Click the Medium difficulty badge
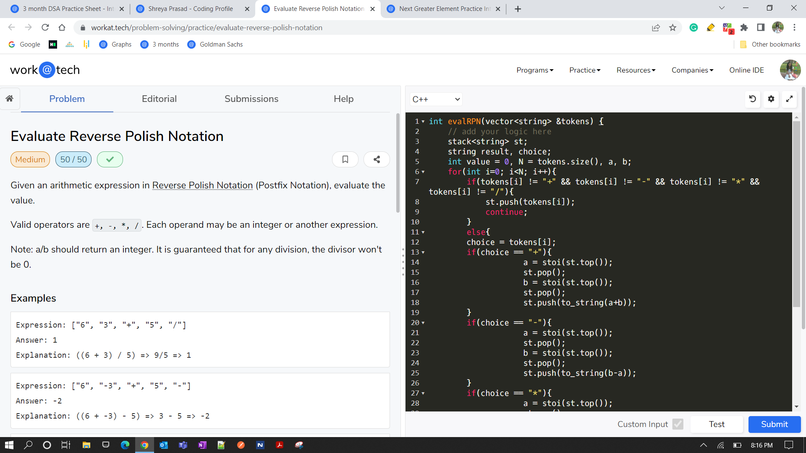Viewport: 806px width, 453px height. (30, 159)
